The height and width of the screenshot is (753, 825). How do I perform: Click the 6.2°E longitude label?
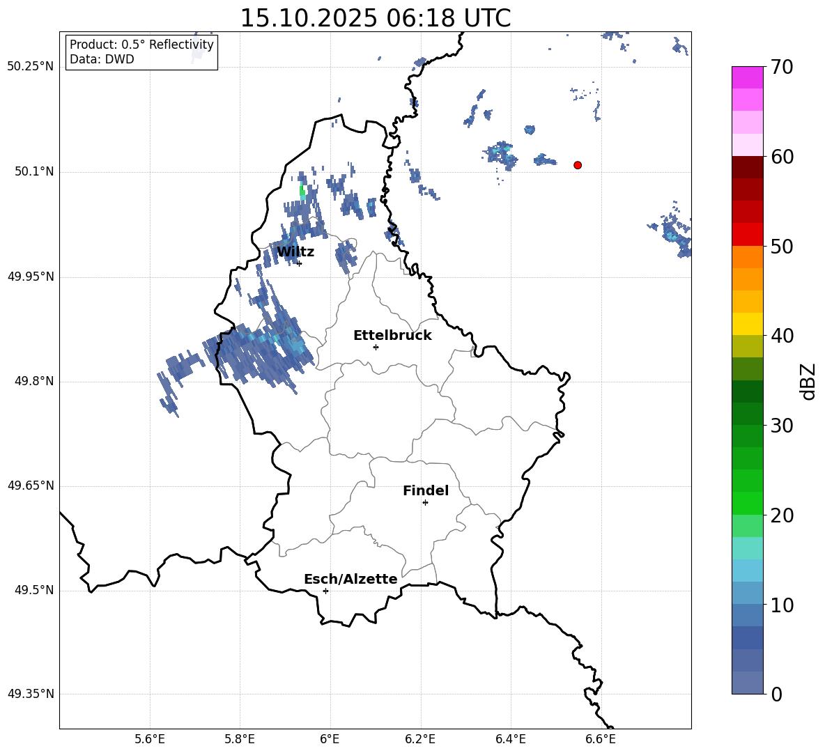click(x=420, y=739)
